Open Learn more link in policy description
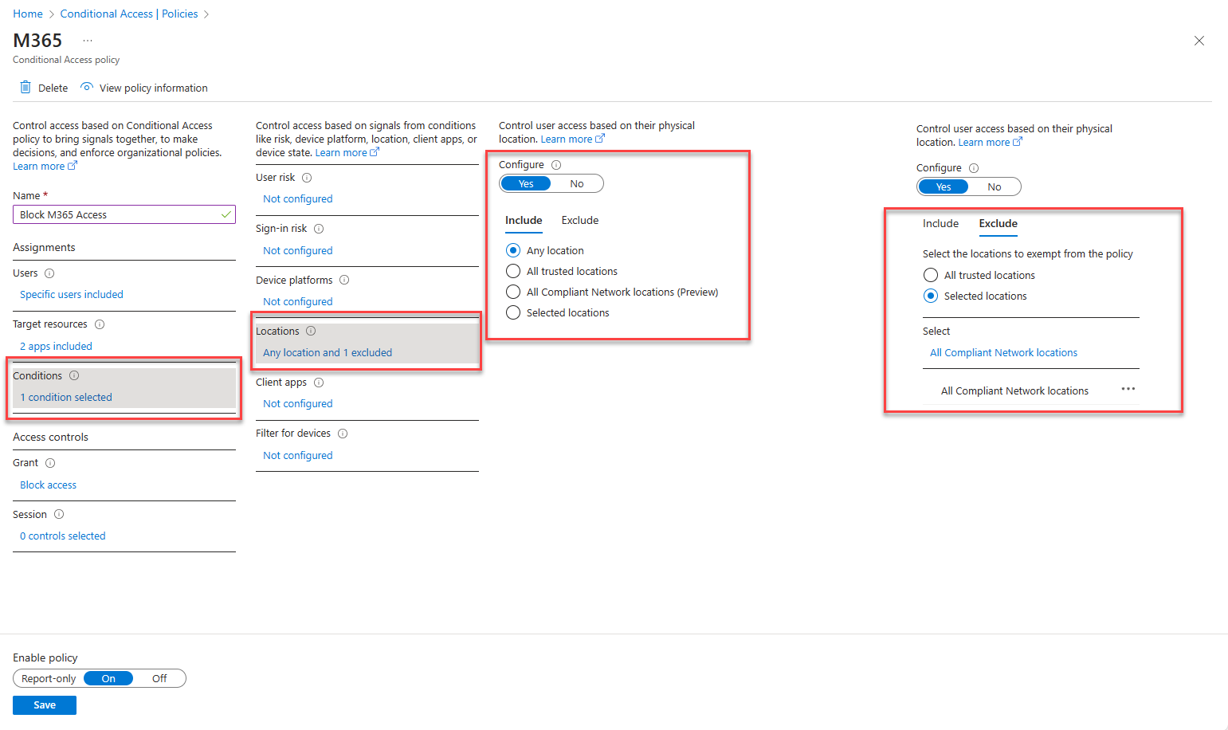The image size is (1228, 730). pyautogui.click(x=45, y=167)
